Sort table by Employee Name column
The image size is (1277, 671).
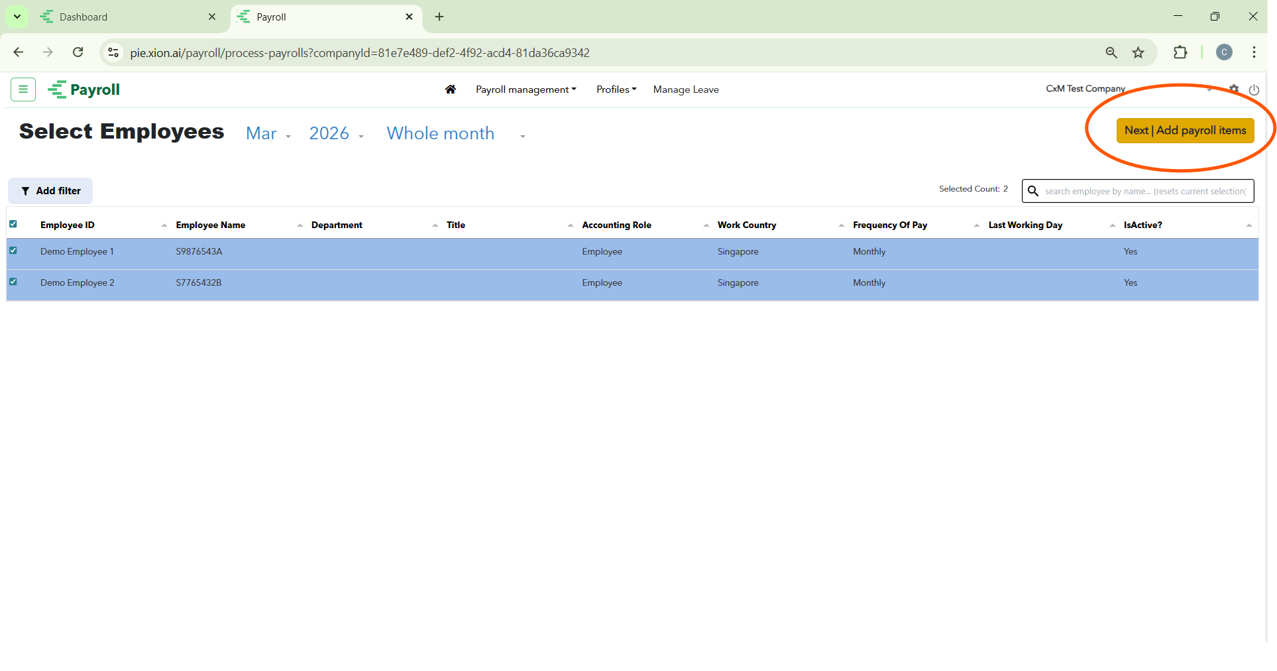(x=211, y=225)
